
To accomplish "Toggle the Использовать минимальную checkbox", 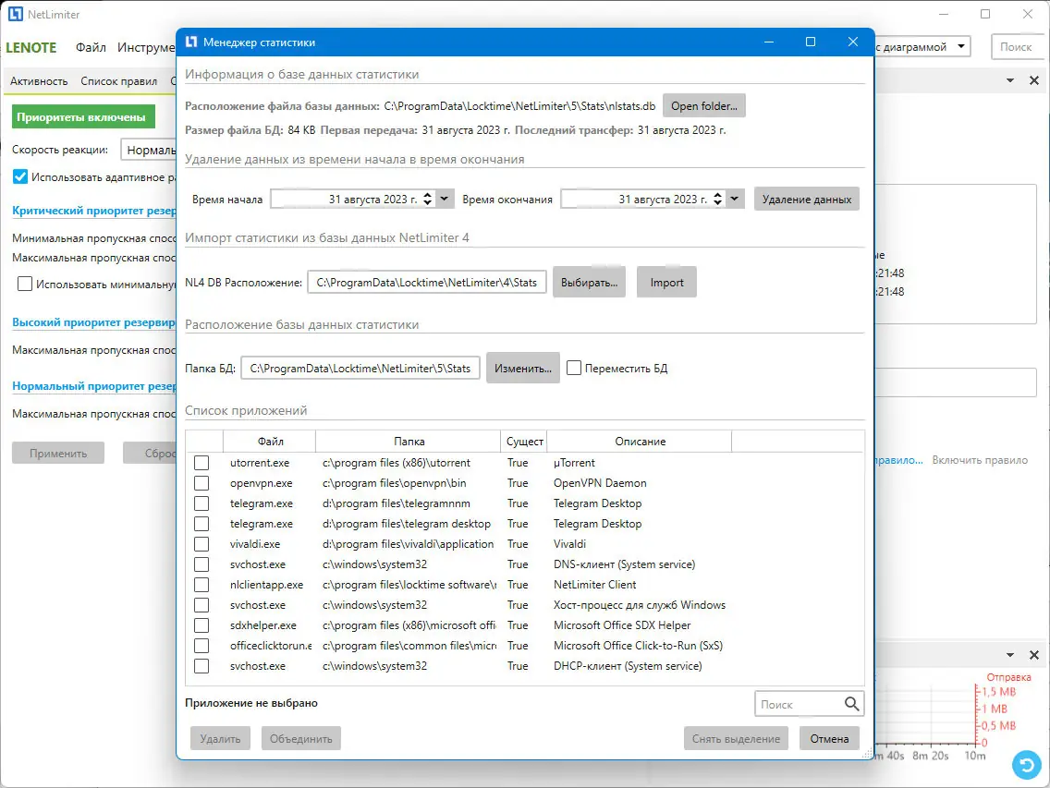I will [25, 284].
